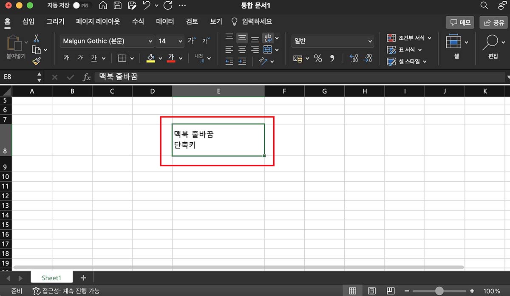510x296 pixels.
Task: Add a new sheet with plus button
Action: 83,278
